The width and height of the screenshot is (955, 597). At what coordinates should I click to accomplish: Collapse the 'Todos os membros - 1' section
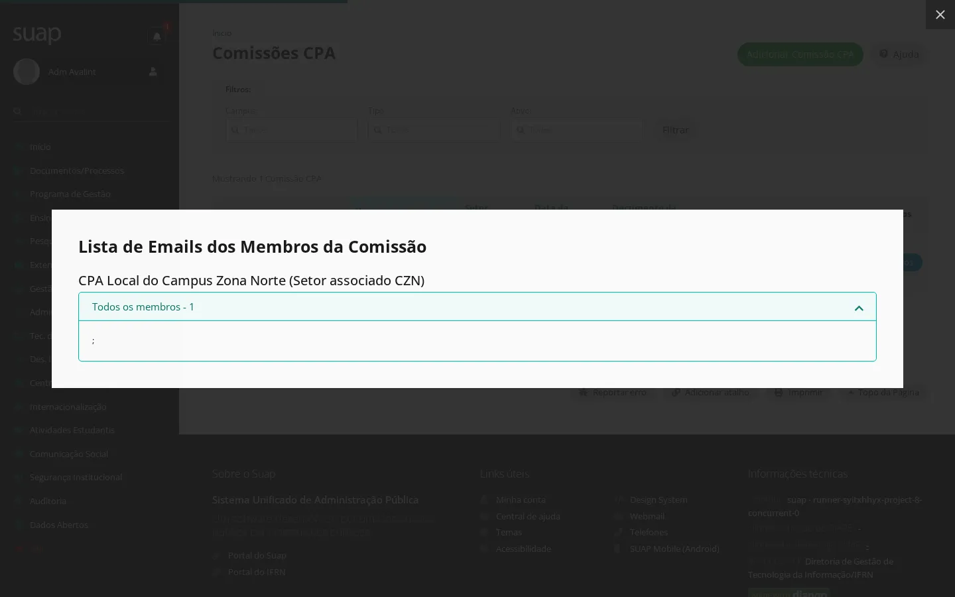click(477, 306)
